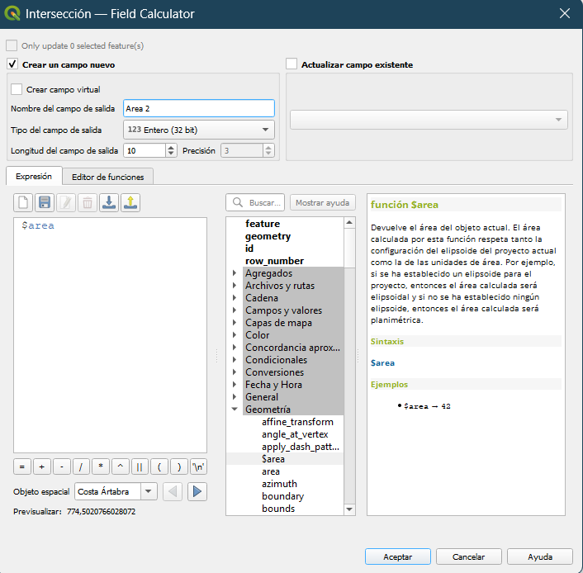The height and width of the screenshot is (573, 583).
Task: Go to the next feature with the arrow
Action: coord(197,492)
